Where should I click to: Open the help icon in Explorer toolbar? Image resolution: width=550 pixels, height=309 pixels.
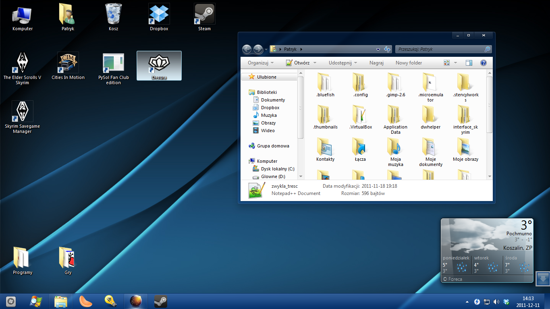click(484, 63)
